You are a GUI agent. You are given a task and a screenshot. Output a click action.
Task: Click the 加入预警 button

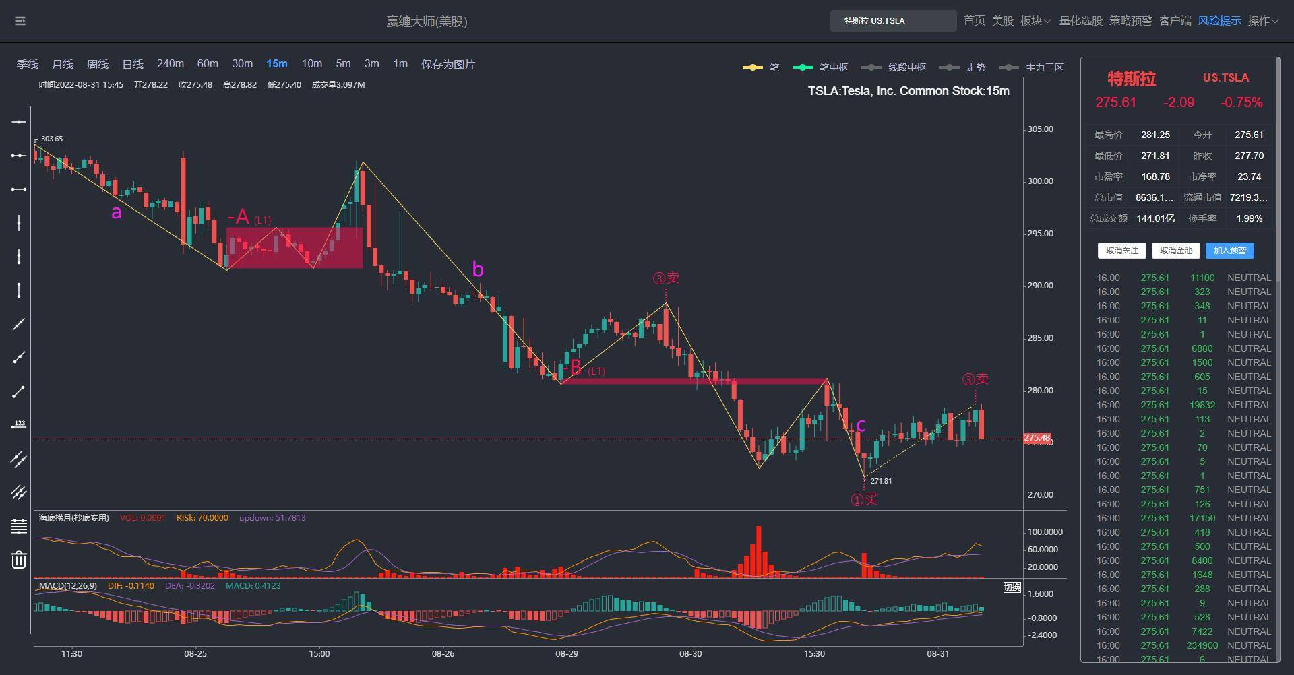click(1230, 251)
